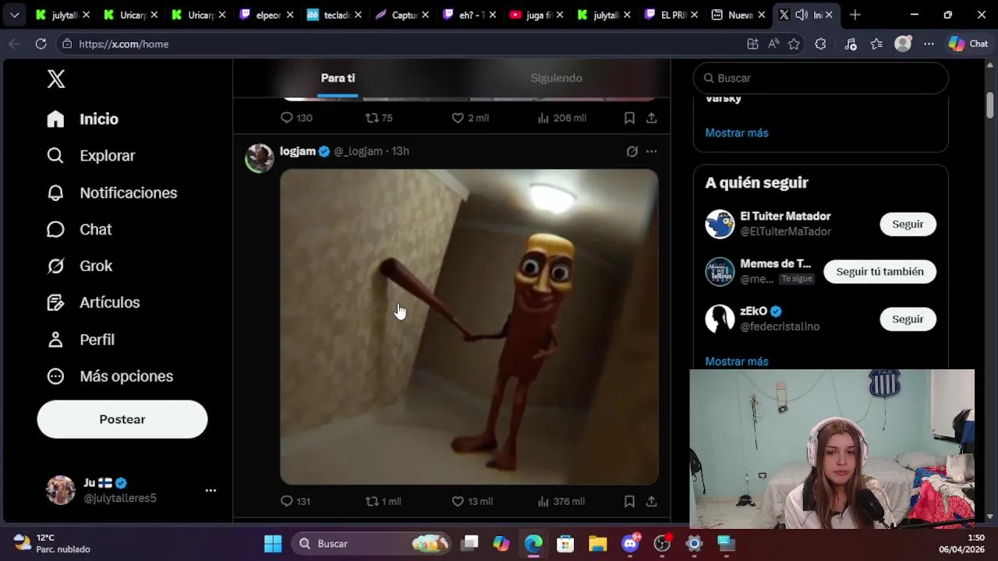
Task: Toggle read aloud icon in address bar
Action: click(x=773, y=44)
